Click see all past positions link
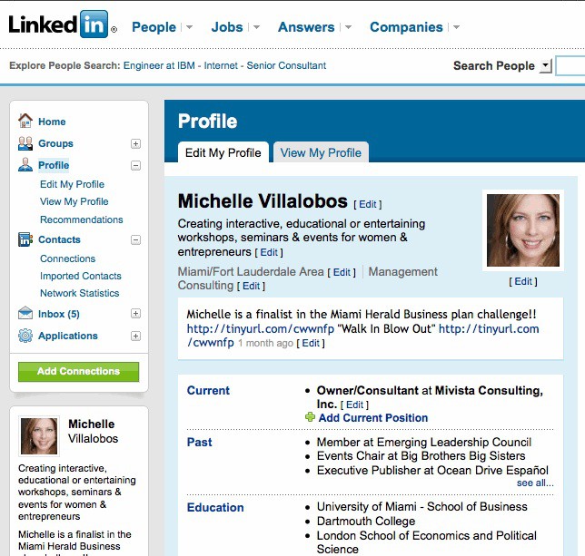585x556 pixels. tap(535, 483)
